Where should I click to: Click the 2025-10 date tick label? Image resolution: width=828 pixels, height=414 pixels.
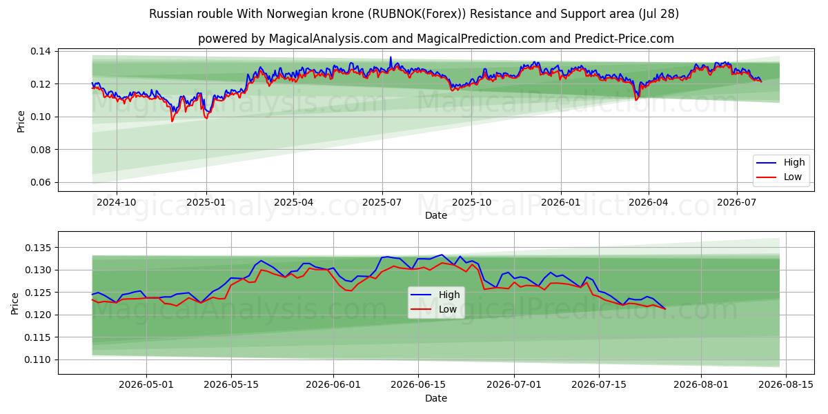472,202
